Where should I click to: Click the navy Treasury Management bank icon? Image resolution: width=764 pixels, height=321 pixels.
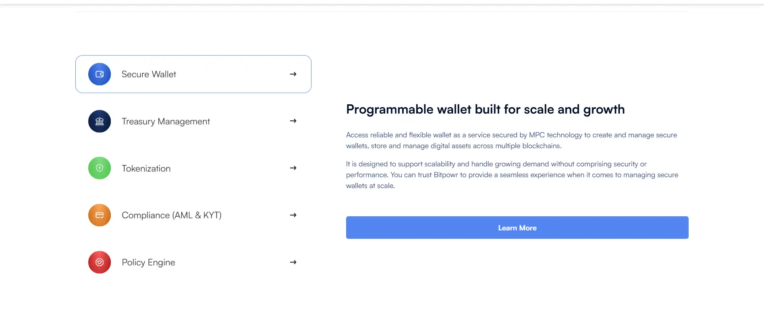100,121
